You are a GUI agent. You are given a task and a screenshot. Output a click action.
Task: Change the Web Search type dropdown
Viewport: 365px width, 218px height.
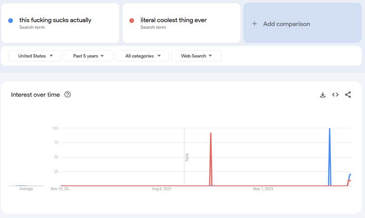[196, 56]
